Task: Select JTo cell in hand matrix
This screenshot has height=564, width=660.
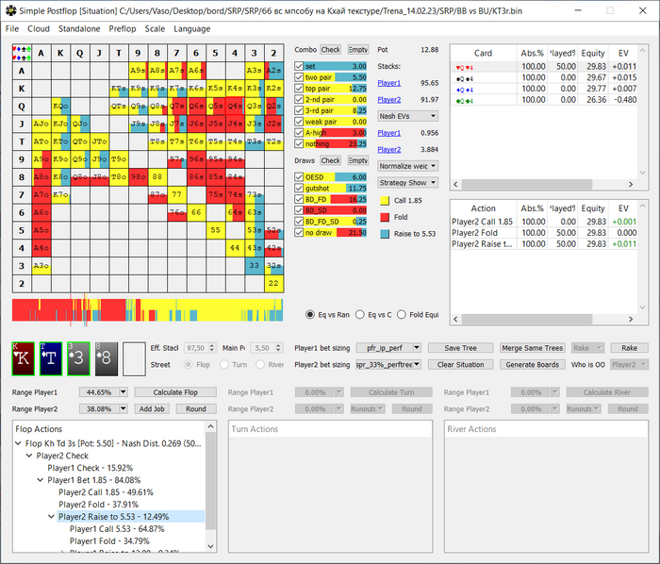Action: coord(99,141)
